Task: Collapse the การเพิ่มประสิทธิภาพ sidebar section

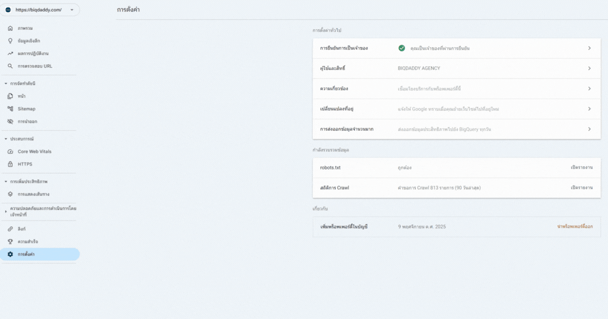Action: [x=6, y=181]
